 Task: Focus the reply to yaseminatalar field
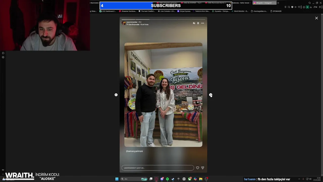click(x=158, y=168)
